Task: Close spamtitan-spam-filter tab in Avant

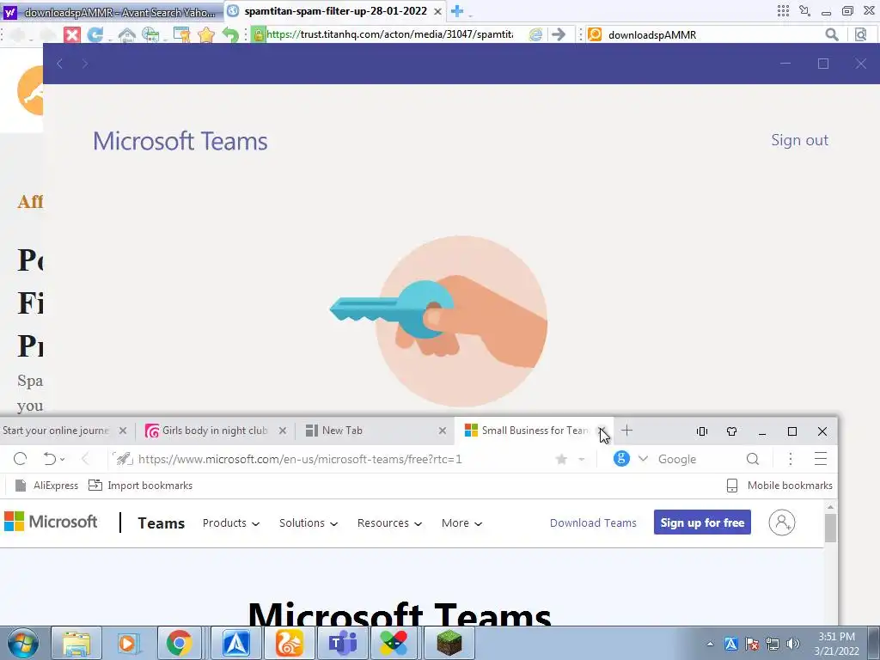Action: tap(437, 11)
